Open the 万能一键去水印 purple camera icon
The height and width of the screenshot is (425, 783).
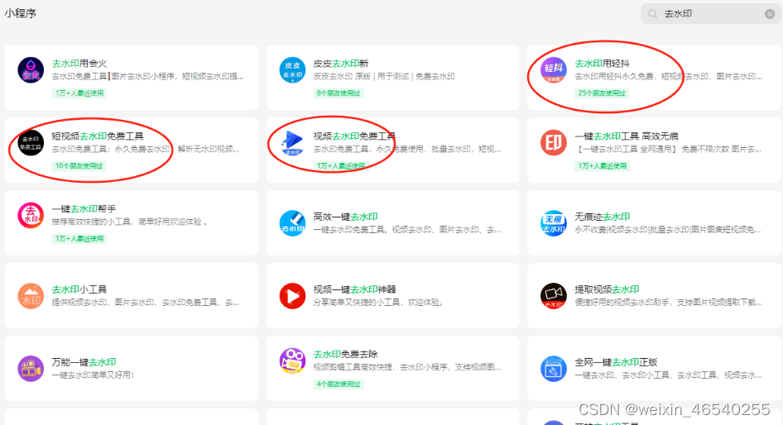pos(31,369)
